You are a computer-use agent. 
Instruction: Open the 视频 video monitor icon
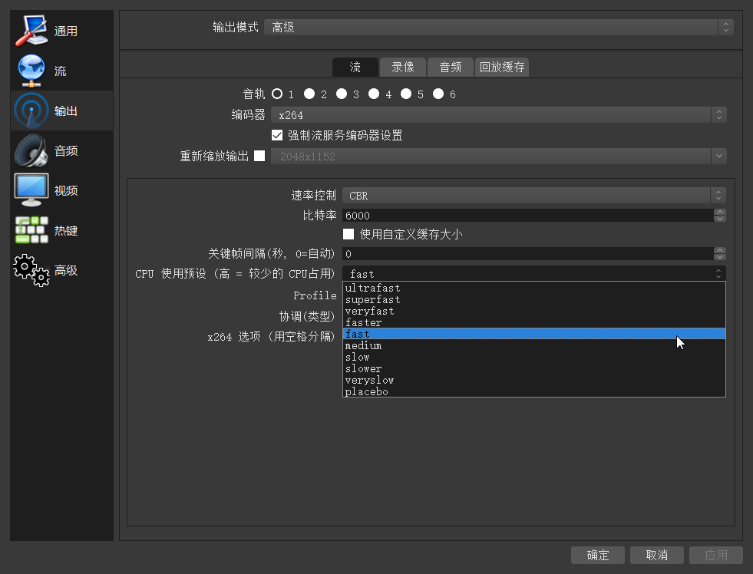coord(31,190)
